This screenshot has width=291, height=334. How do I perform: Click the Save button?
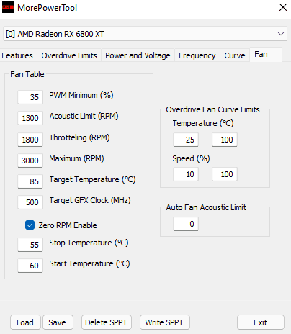point(58,322)
